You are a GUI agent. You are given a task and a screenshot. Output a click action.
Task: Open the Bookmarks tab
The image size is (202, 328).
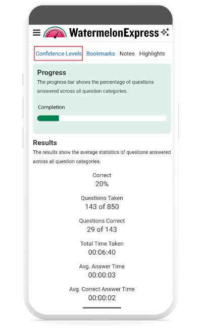pos(100,54)
